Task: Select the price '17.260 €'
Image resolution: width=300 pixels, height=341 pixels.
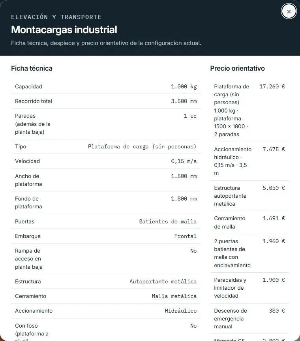Action: point(272,86)
